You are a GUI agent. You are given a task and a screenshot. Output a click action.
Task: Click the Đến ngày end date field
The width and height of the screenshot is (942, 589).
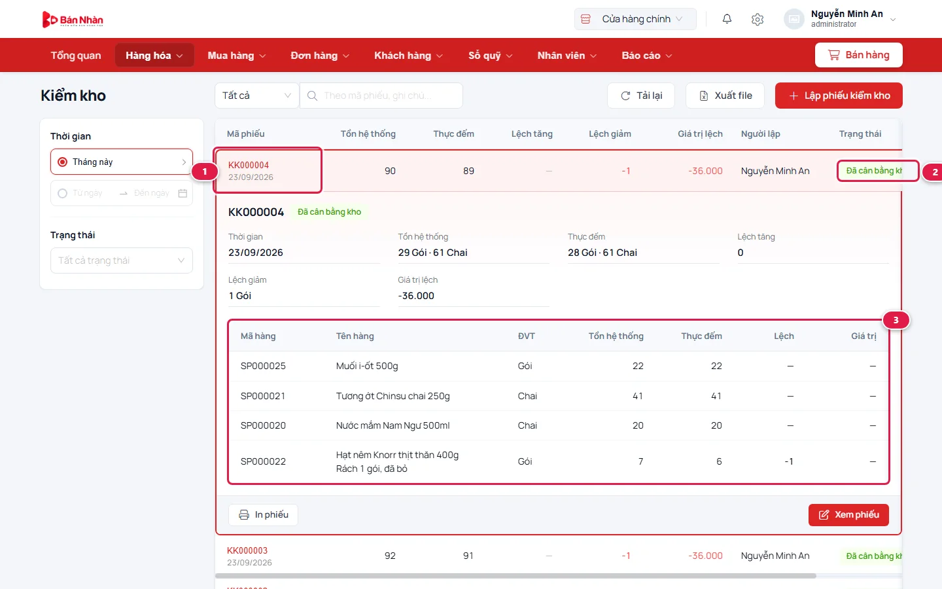click(152, 193)
